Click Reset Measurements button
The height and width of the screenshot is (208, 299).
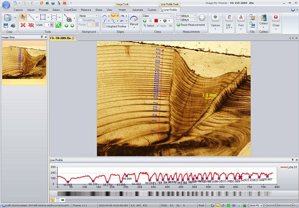(x=191, y=25)
